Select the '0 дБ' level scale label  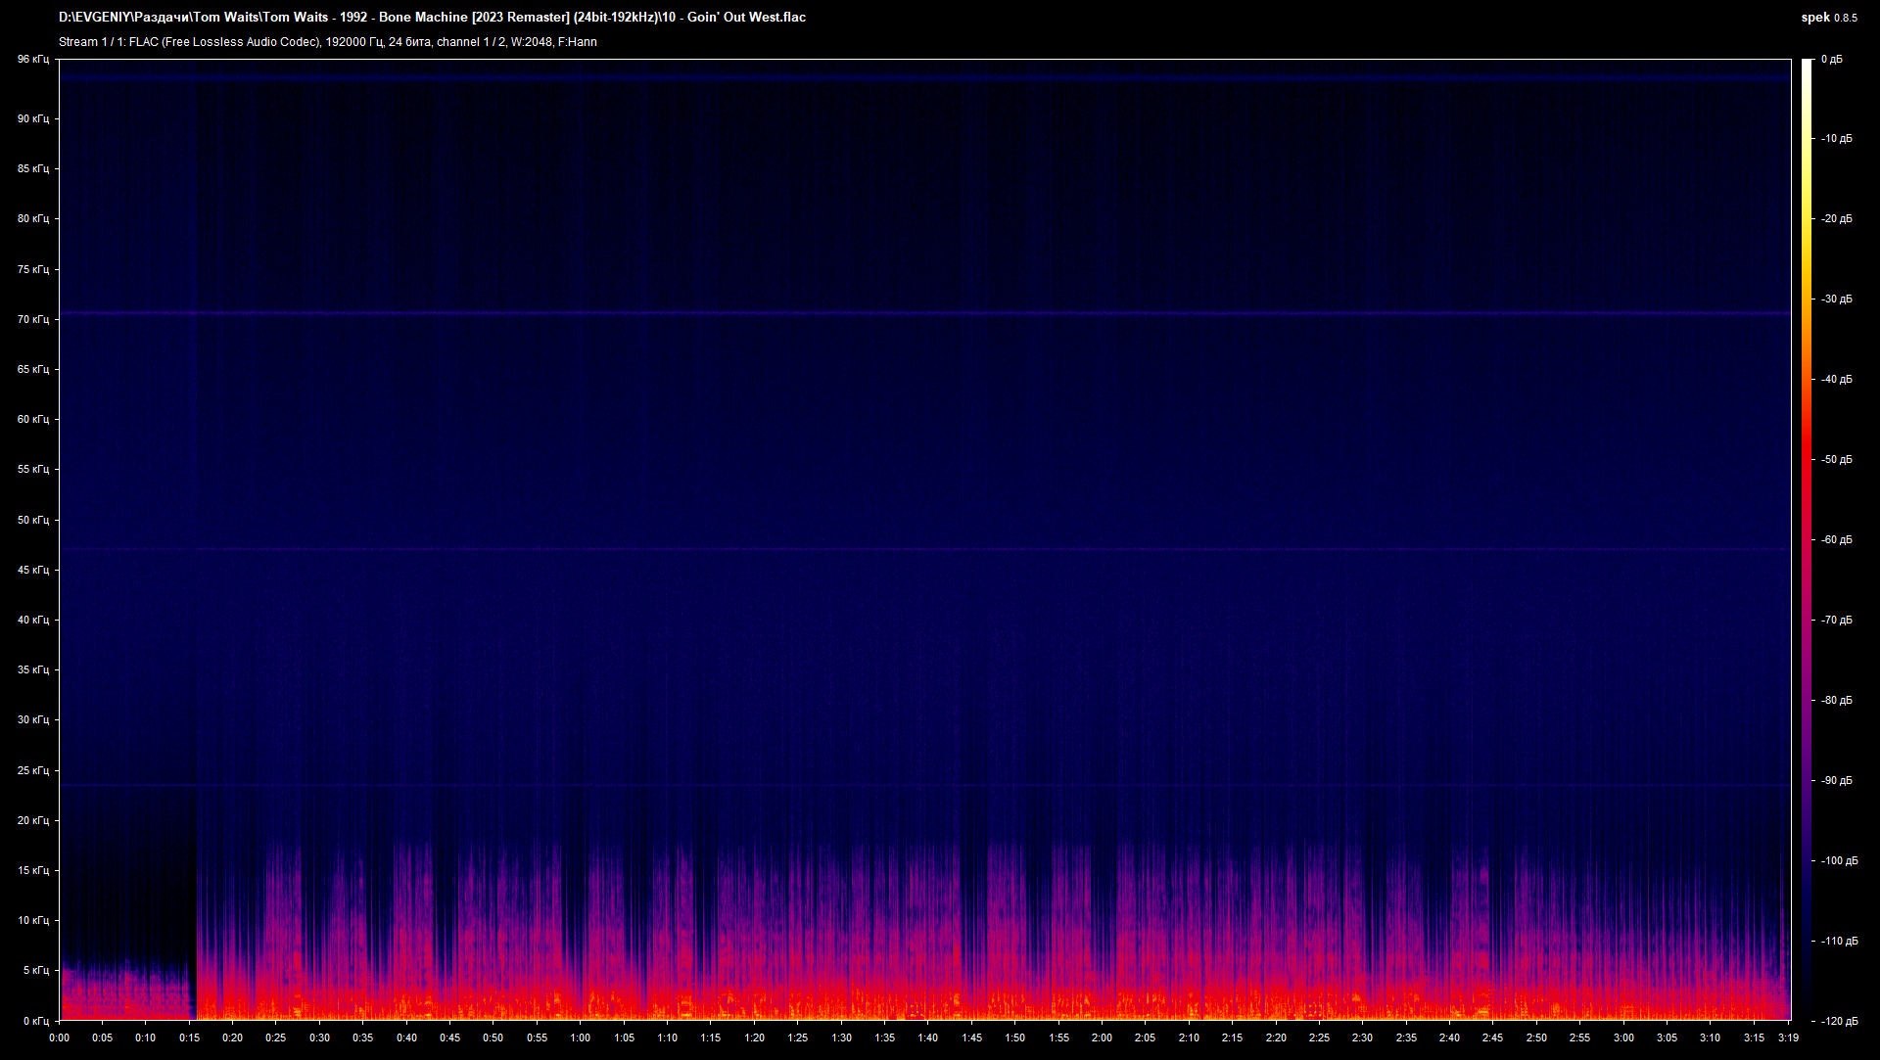[x=1832, y=60]
